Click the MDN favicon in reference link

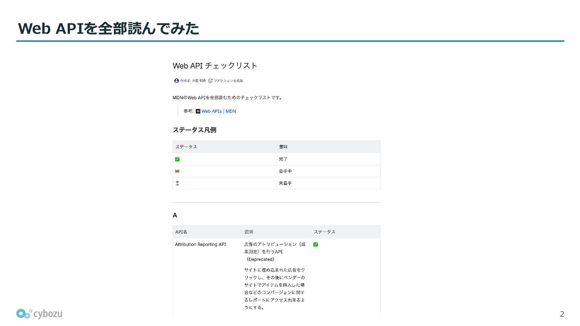pyautogui.click(x=198, y=111)
